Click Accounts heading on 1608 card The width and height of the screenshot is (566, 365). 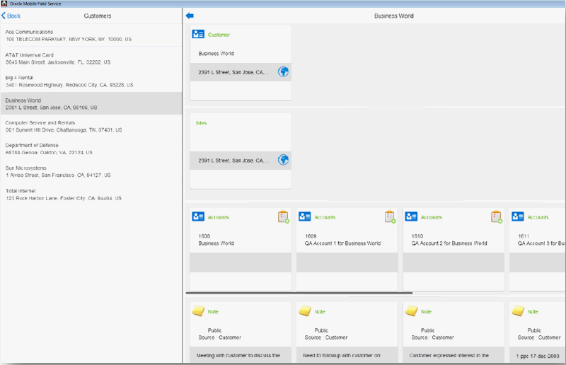(x=219, y=217)
